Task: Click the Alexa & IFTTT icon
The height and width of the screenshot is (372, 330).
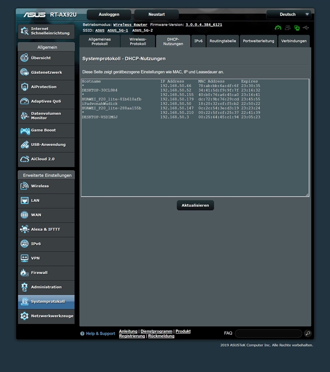Action: [25, 229]
